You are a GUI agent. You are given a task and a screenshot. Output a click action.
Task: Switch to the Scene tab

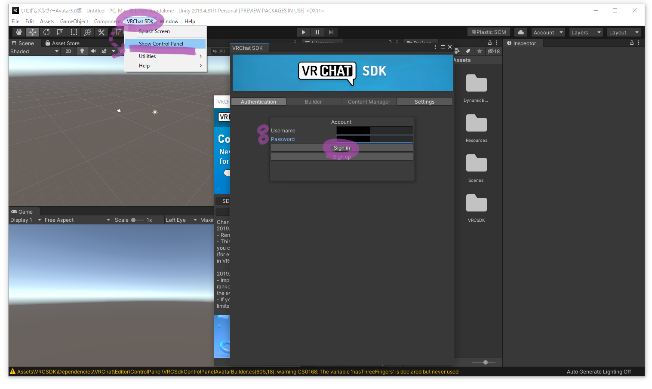23,43
